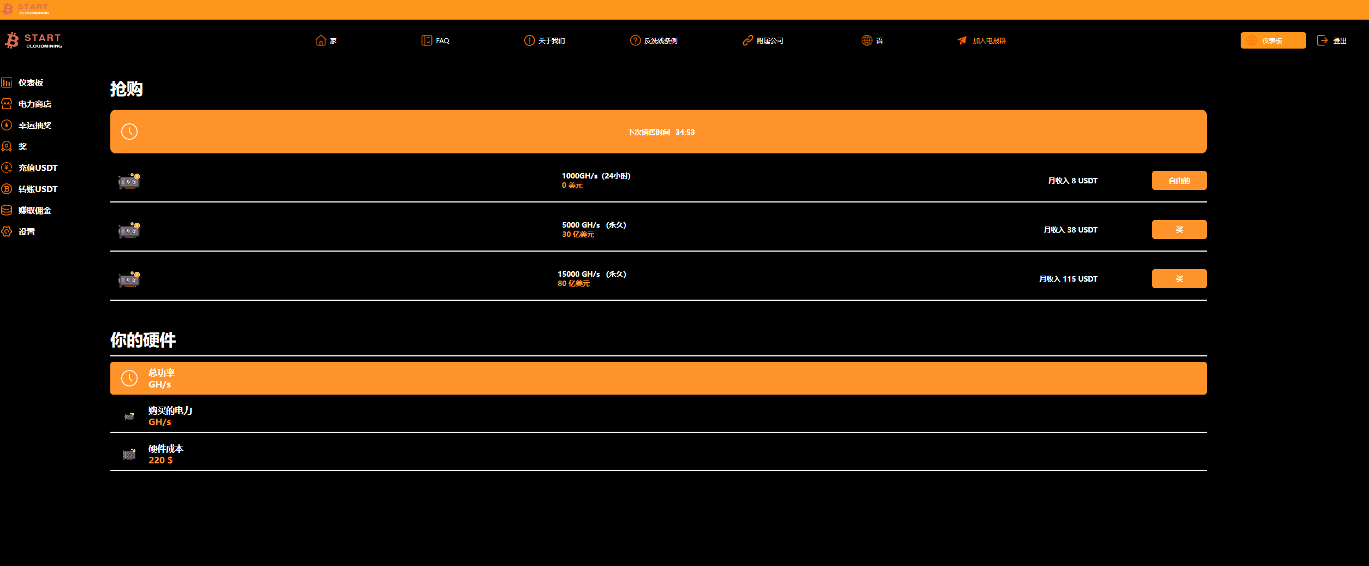The width and height of the screenshot is (1369, 566).
Task: Click the logout arrow icon
Action: click(x=1322, y=40)
